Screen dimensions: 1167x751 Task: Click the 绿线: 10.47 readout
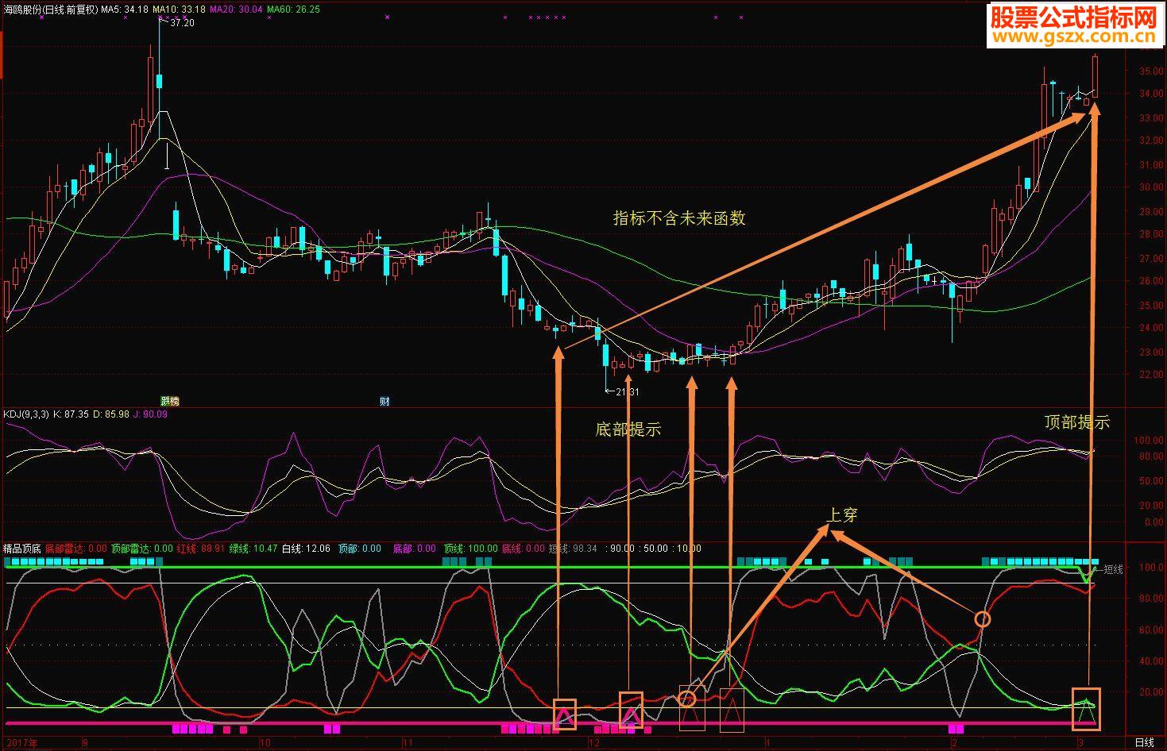tap(253, 549)
